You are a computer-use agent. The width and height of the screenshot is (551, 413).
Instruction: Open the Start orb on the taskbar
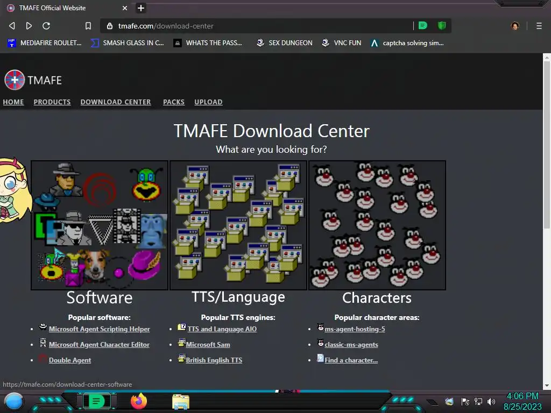pos(14,402)
